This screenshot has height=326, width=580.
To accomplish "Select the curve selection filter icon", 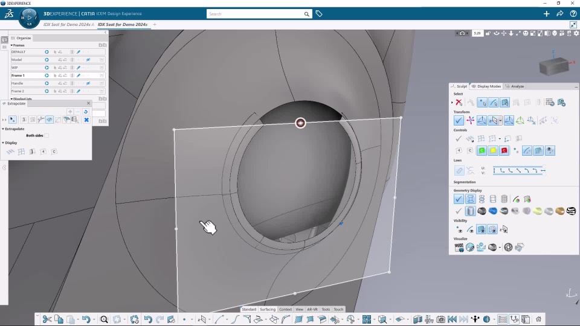I will 494,103.
